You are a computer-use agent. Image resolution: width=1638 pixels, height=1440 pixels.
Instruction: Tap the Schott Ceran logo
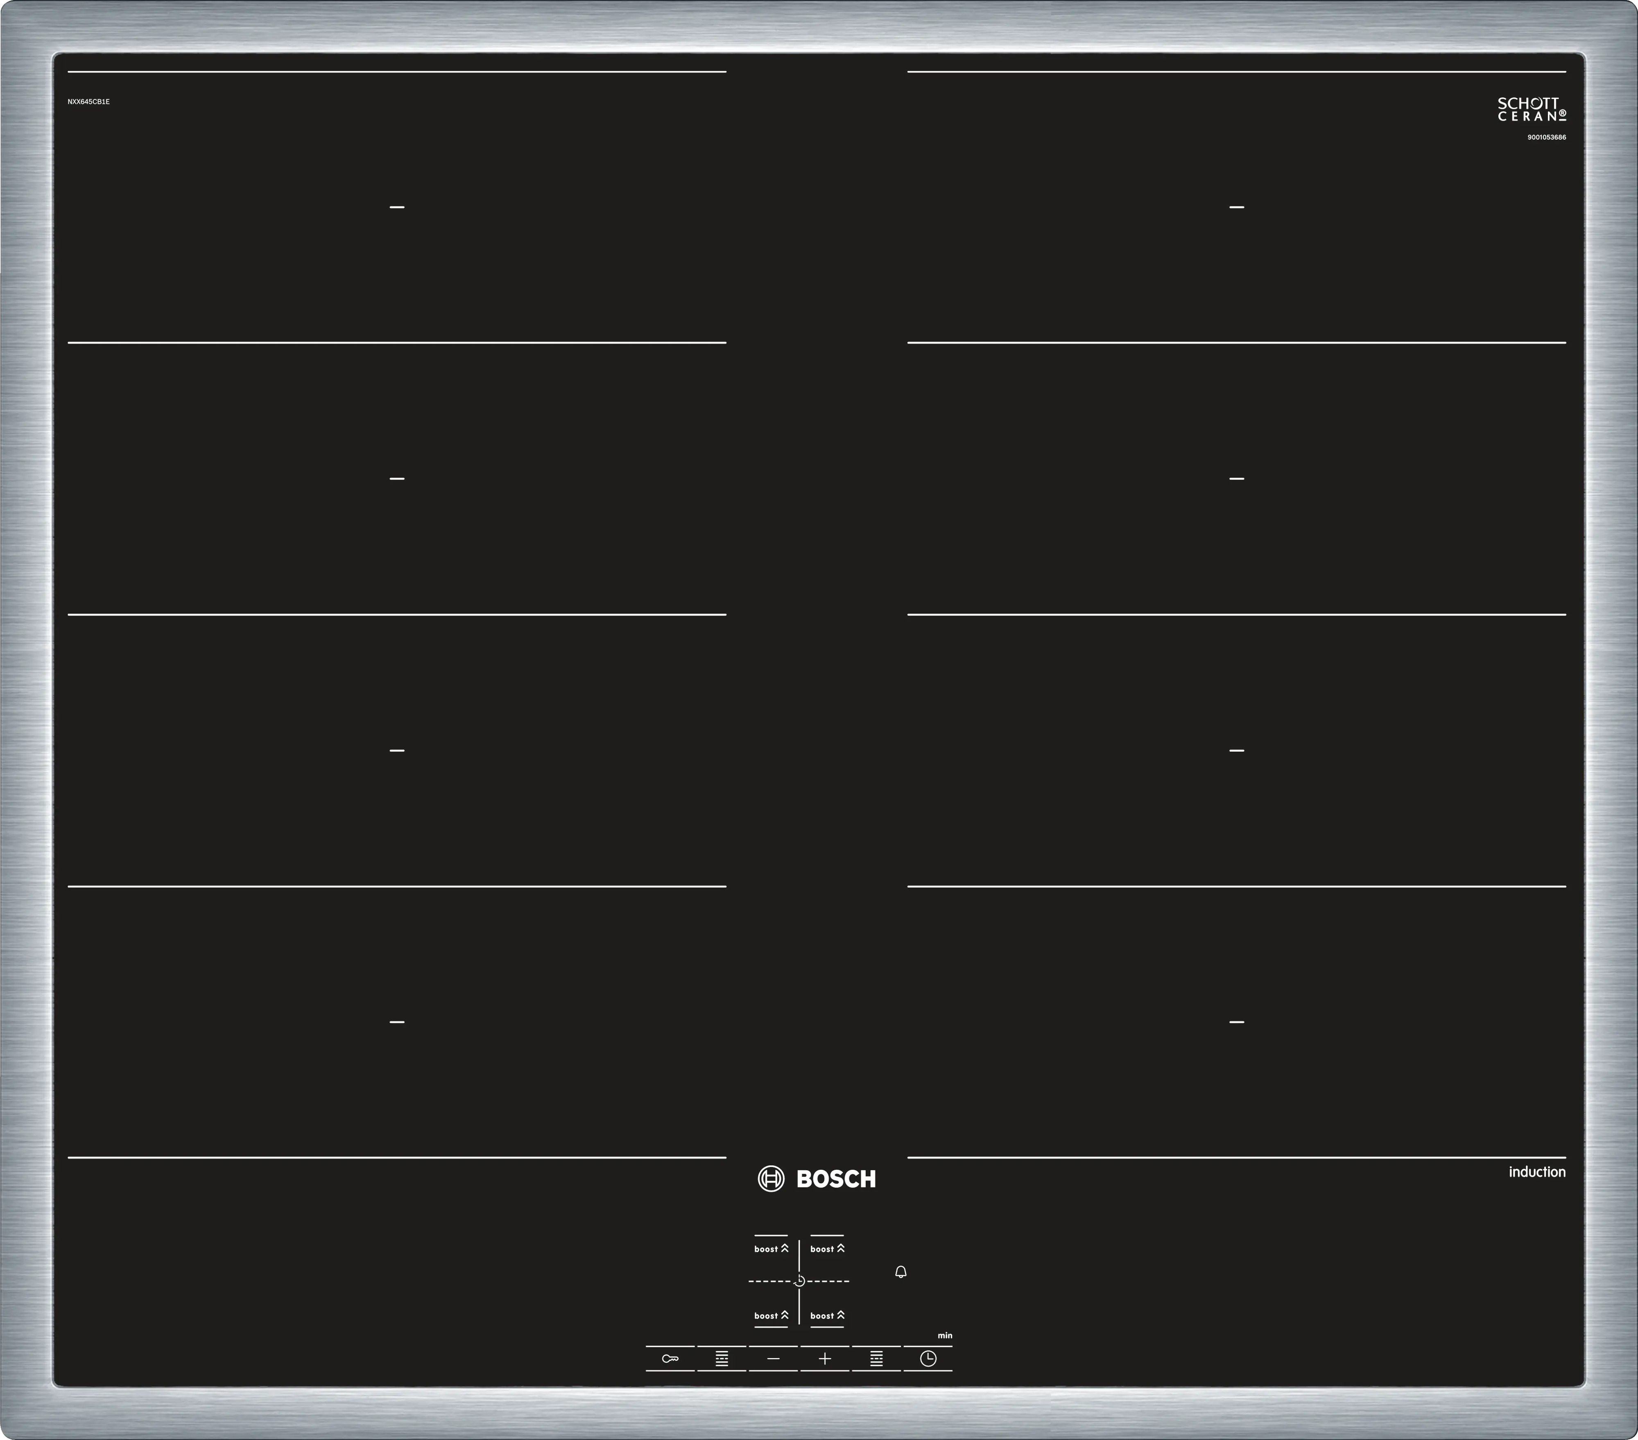(x=1532, y=110)
